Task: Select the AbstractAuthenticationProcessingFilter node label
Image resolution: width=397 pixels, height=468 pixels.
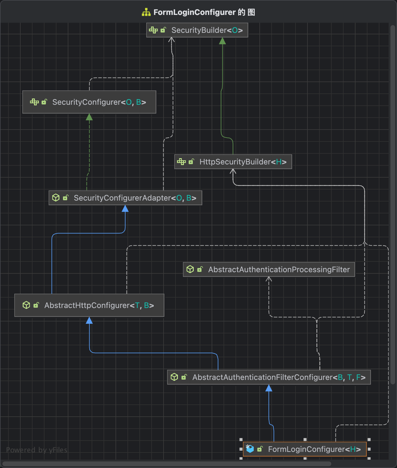Action: coord(279,270)
